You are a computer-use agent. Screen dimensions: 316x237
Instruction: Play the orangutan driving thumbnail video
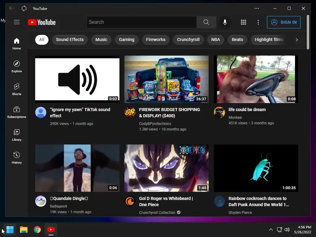[256, 79]
